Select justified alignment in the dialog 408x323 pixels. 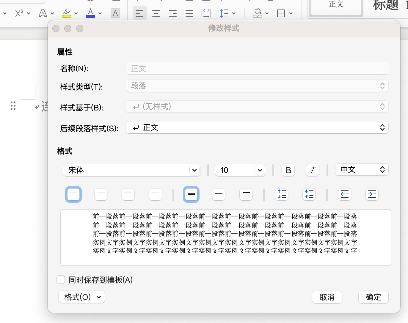156,195
